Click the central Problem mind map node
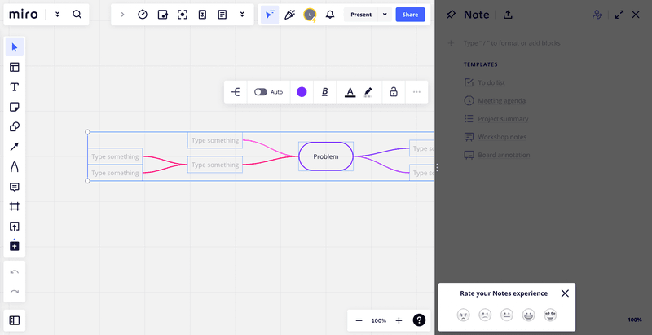652x335 pixels. [x=326, y=156]
